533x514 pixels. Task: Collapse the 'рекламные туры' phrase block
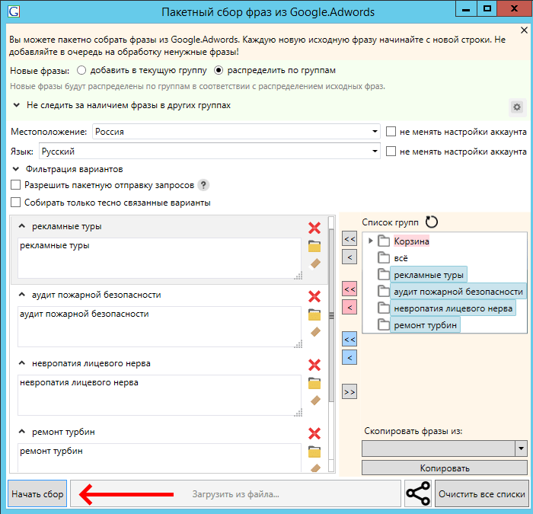[22, 226]
